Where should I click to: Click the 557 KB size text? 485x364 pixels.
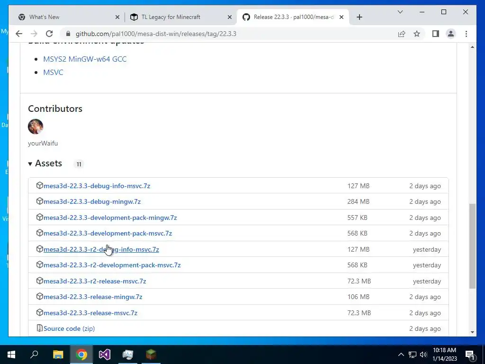(x=357, y=218)
